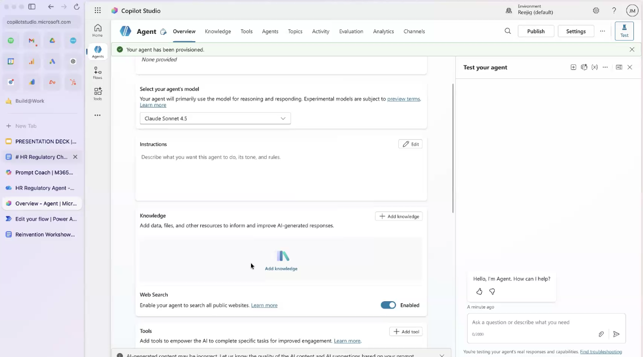Open the preview terms link
This screenshot has height=357, width=643.
coord(403,99)
